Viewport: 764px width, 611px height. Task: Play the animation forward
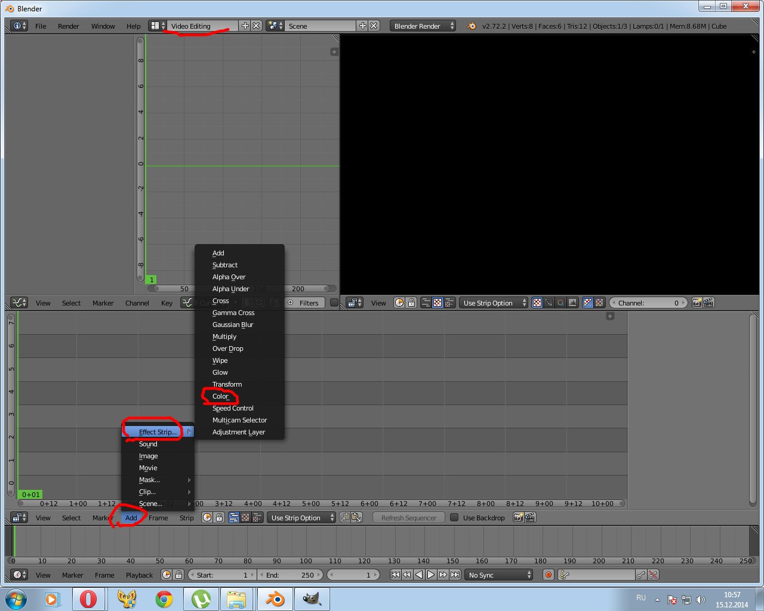point(431,575)
